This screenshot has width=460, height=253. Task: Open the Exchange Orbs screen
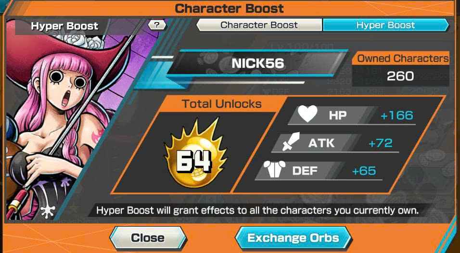(x=293, y=238)
